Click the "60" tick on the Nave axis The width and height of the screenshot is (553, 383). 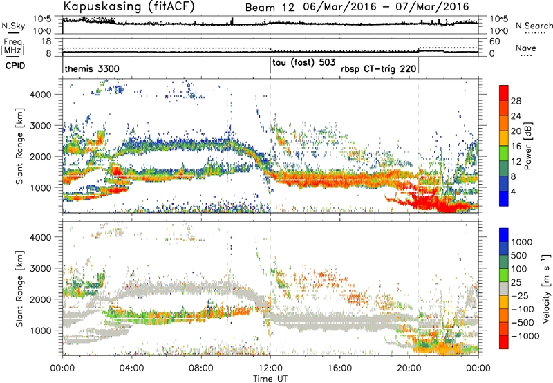(494, 41)
